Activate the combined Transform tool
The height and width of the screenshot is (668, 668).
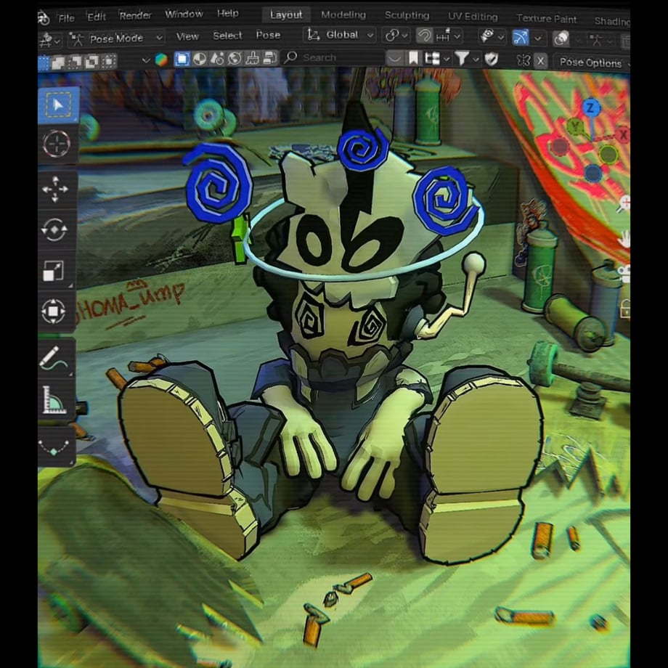click(x=54, y=311)
